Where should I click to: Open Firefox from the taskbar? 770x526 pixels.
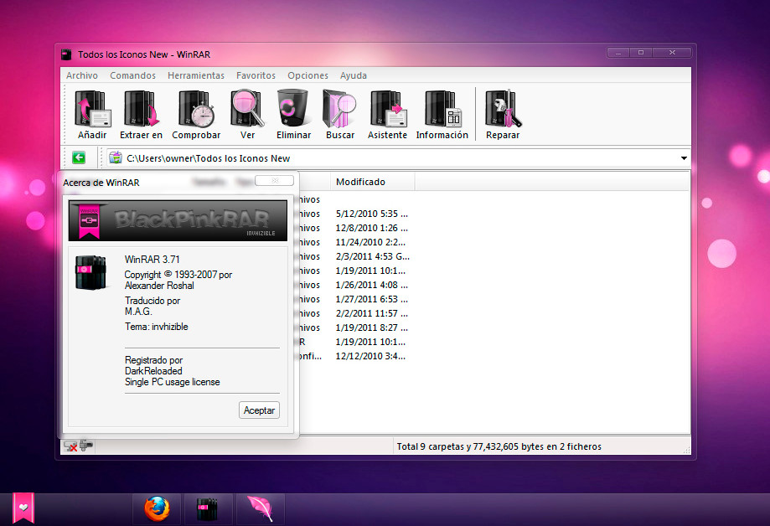tap(158, 508)
